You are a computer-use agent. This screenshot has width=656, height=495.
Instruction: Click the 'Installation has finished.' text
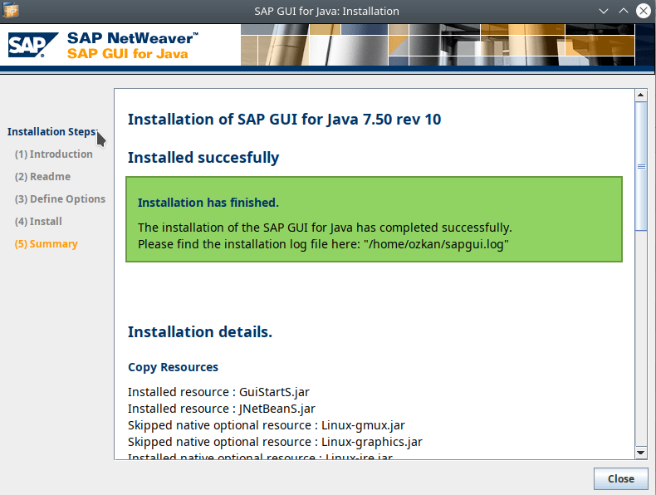(208, 203)
